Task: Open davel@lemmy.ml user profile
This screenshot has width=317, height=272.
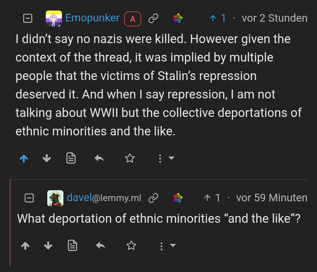Action: coord(104,198)
